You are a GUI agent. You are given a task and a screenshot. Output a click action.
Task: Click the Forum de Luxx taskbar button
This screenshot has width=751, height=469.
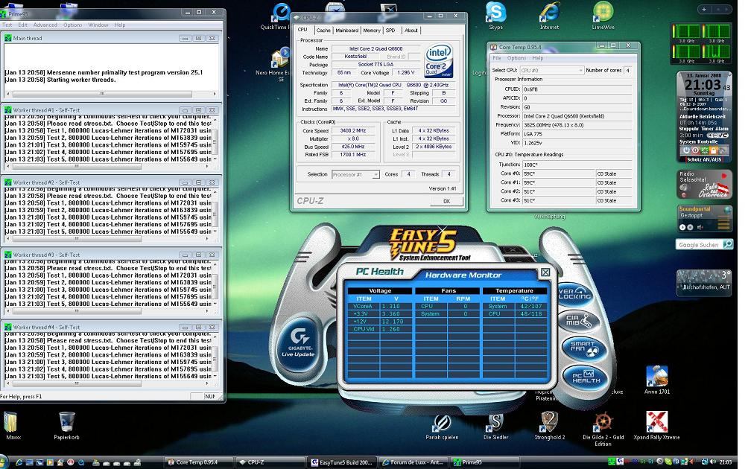(x=413, y=462)
